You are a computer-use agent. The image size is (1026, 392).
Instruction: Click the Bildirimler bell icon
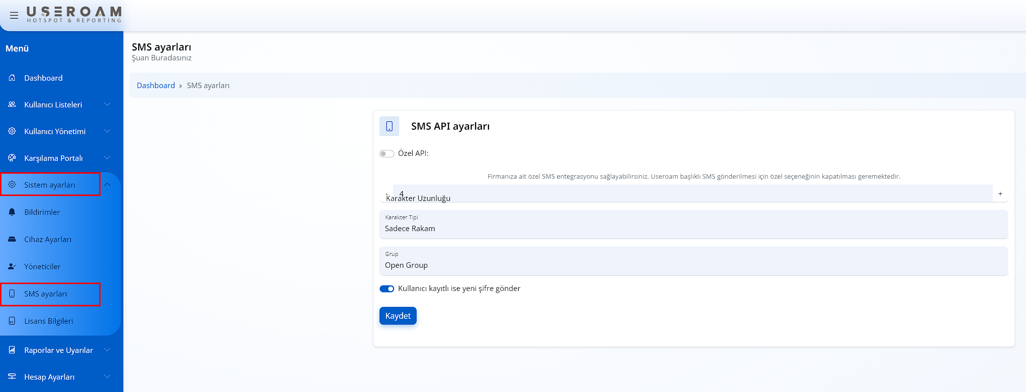pyautogui.click(x=12, y=212)
